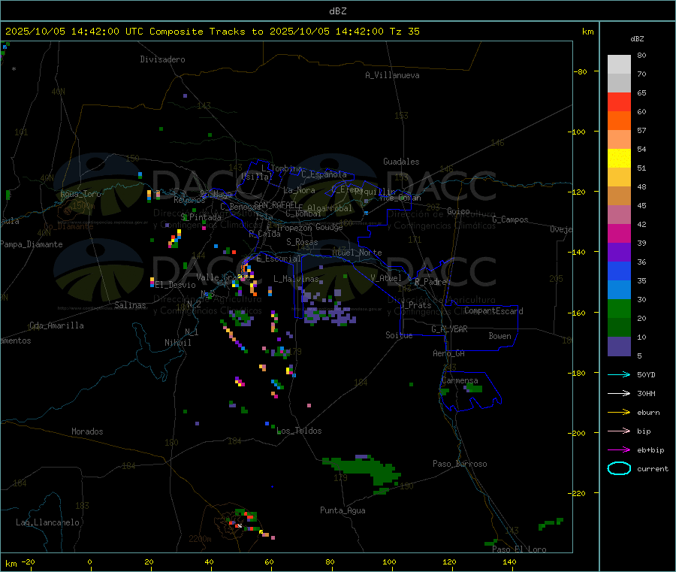Click the magenta eb+bip arrow legend icon
Screen dimensions: 676x572
pos(619,450)
